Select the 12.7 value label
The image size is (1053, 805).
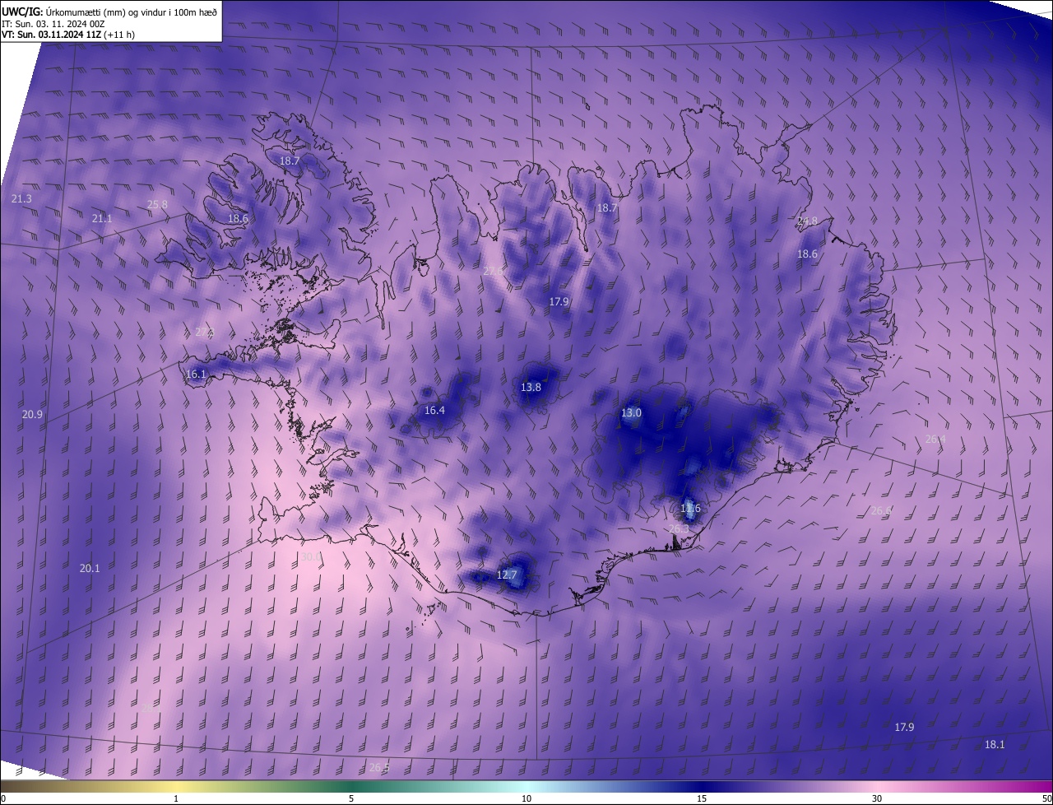point(507,575)
